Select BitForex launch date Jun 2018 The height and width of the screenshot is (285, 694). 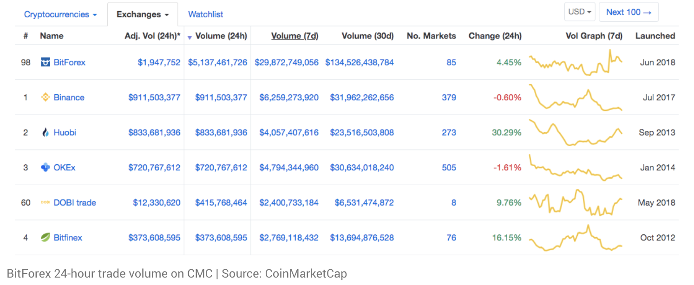657,62
